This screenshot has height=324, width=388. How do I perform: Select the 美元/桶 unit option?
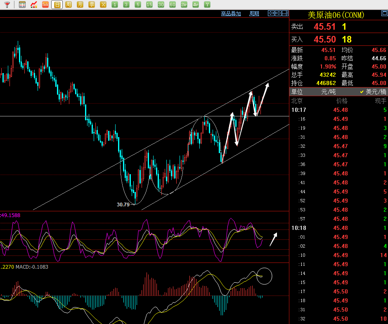(373, 92)
